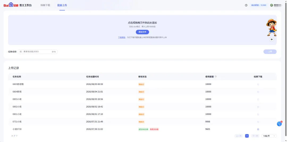Focus the 任务名称 input field

tap(38, 52)
